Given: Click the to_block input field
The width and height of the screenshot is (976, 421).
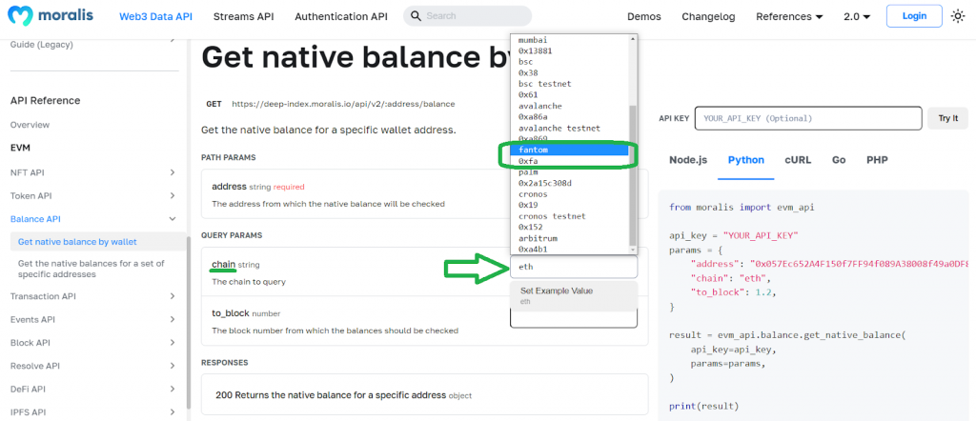Looking at the screenshot, I should (x=573, y=318).
